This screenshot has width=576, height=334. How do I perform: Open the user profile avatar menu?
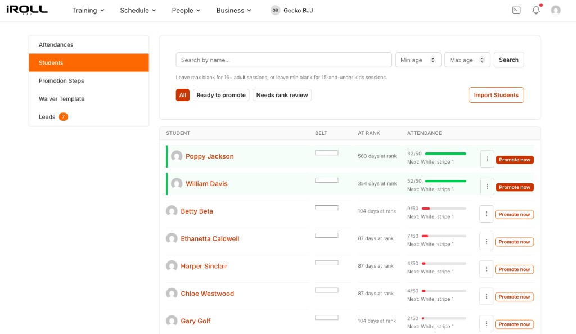[555, 10]
